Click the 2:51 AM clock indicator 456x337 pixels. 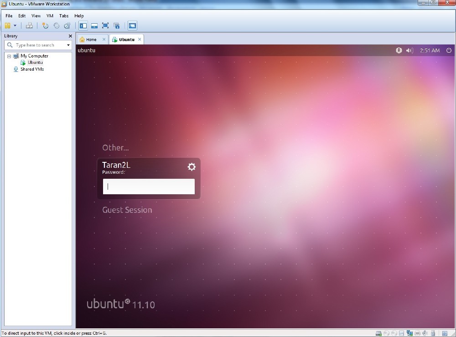coord(430,50)
